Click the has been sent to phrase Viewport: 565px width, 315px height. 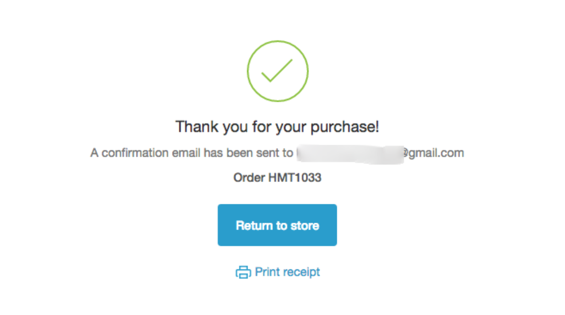pos(248,153)
